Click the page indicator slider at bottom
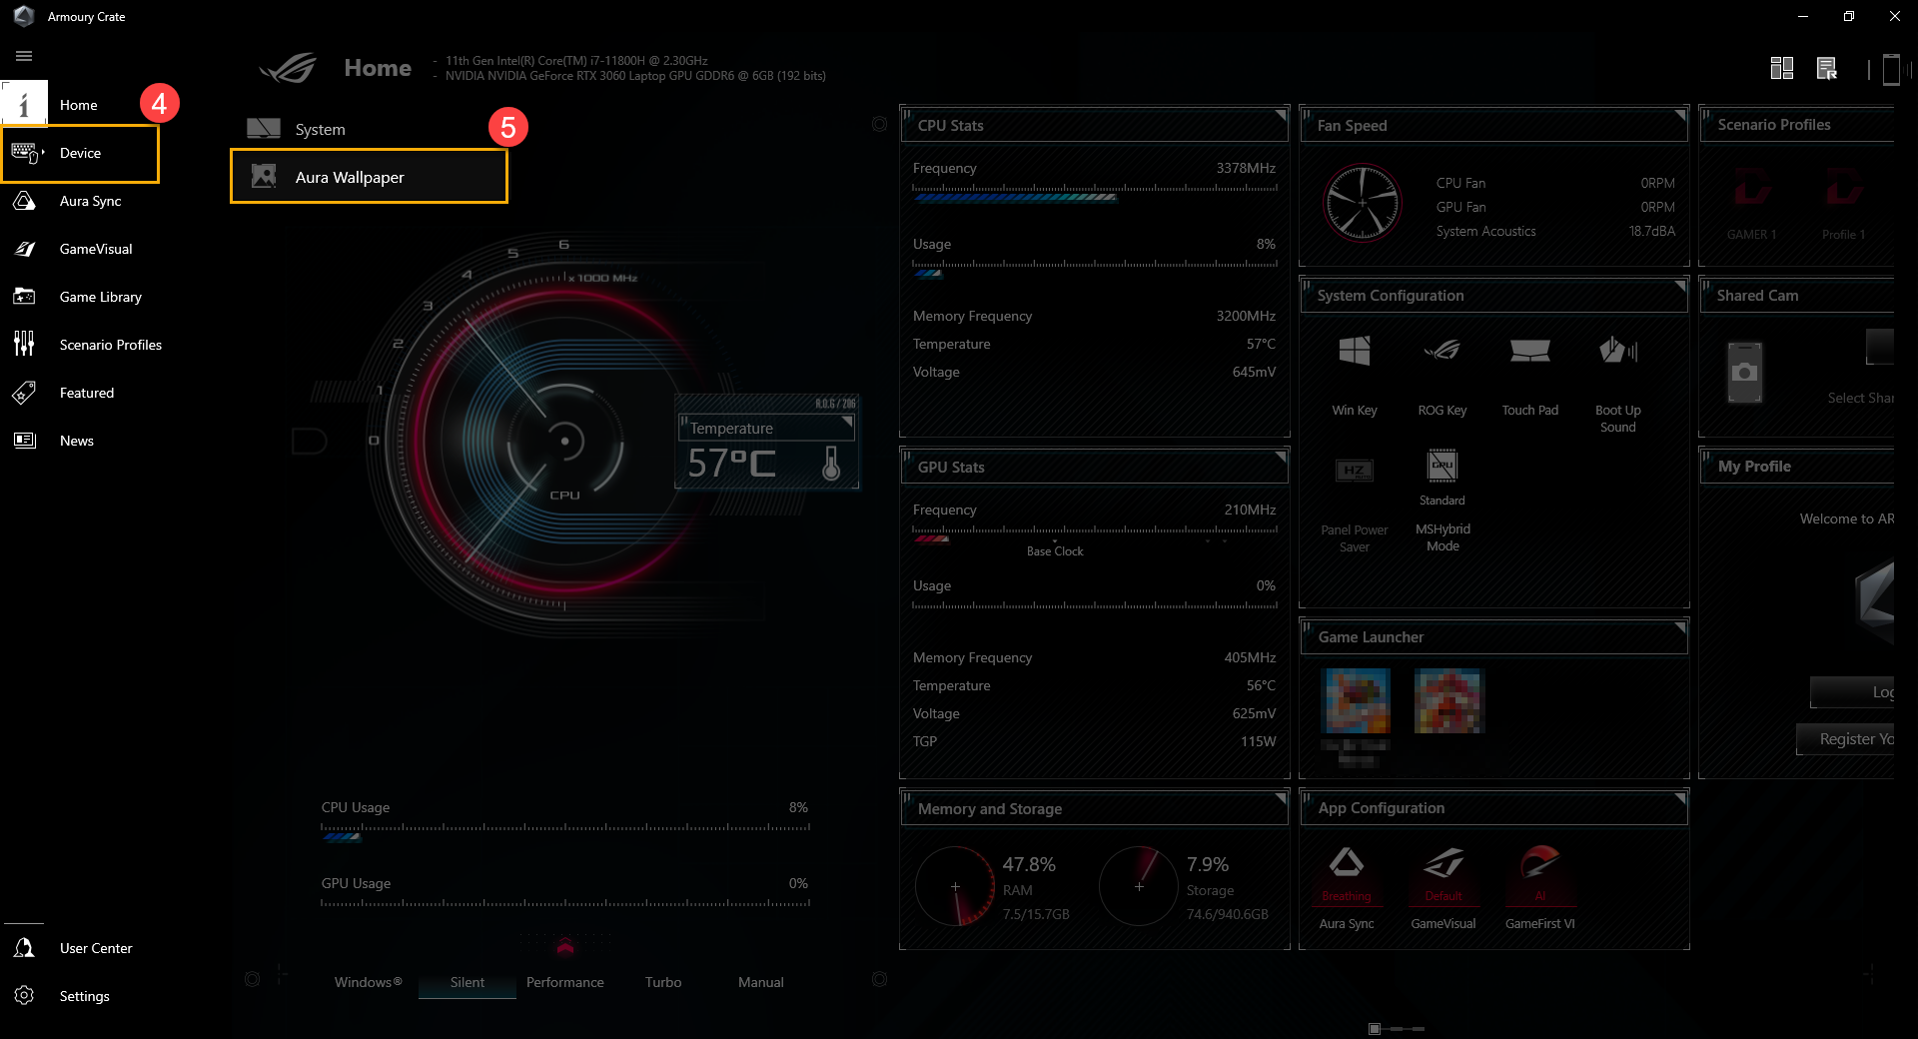The width and height of the screenshot is (1918, 1039). [1396, 1028]
